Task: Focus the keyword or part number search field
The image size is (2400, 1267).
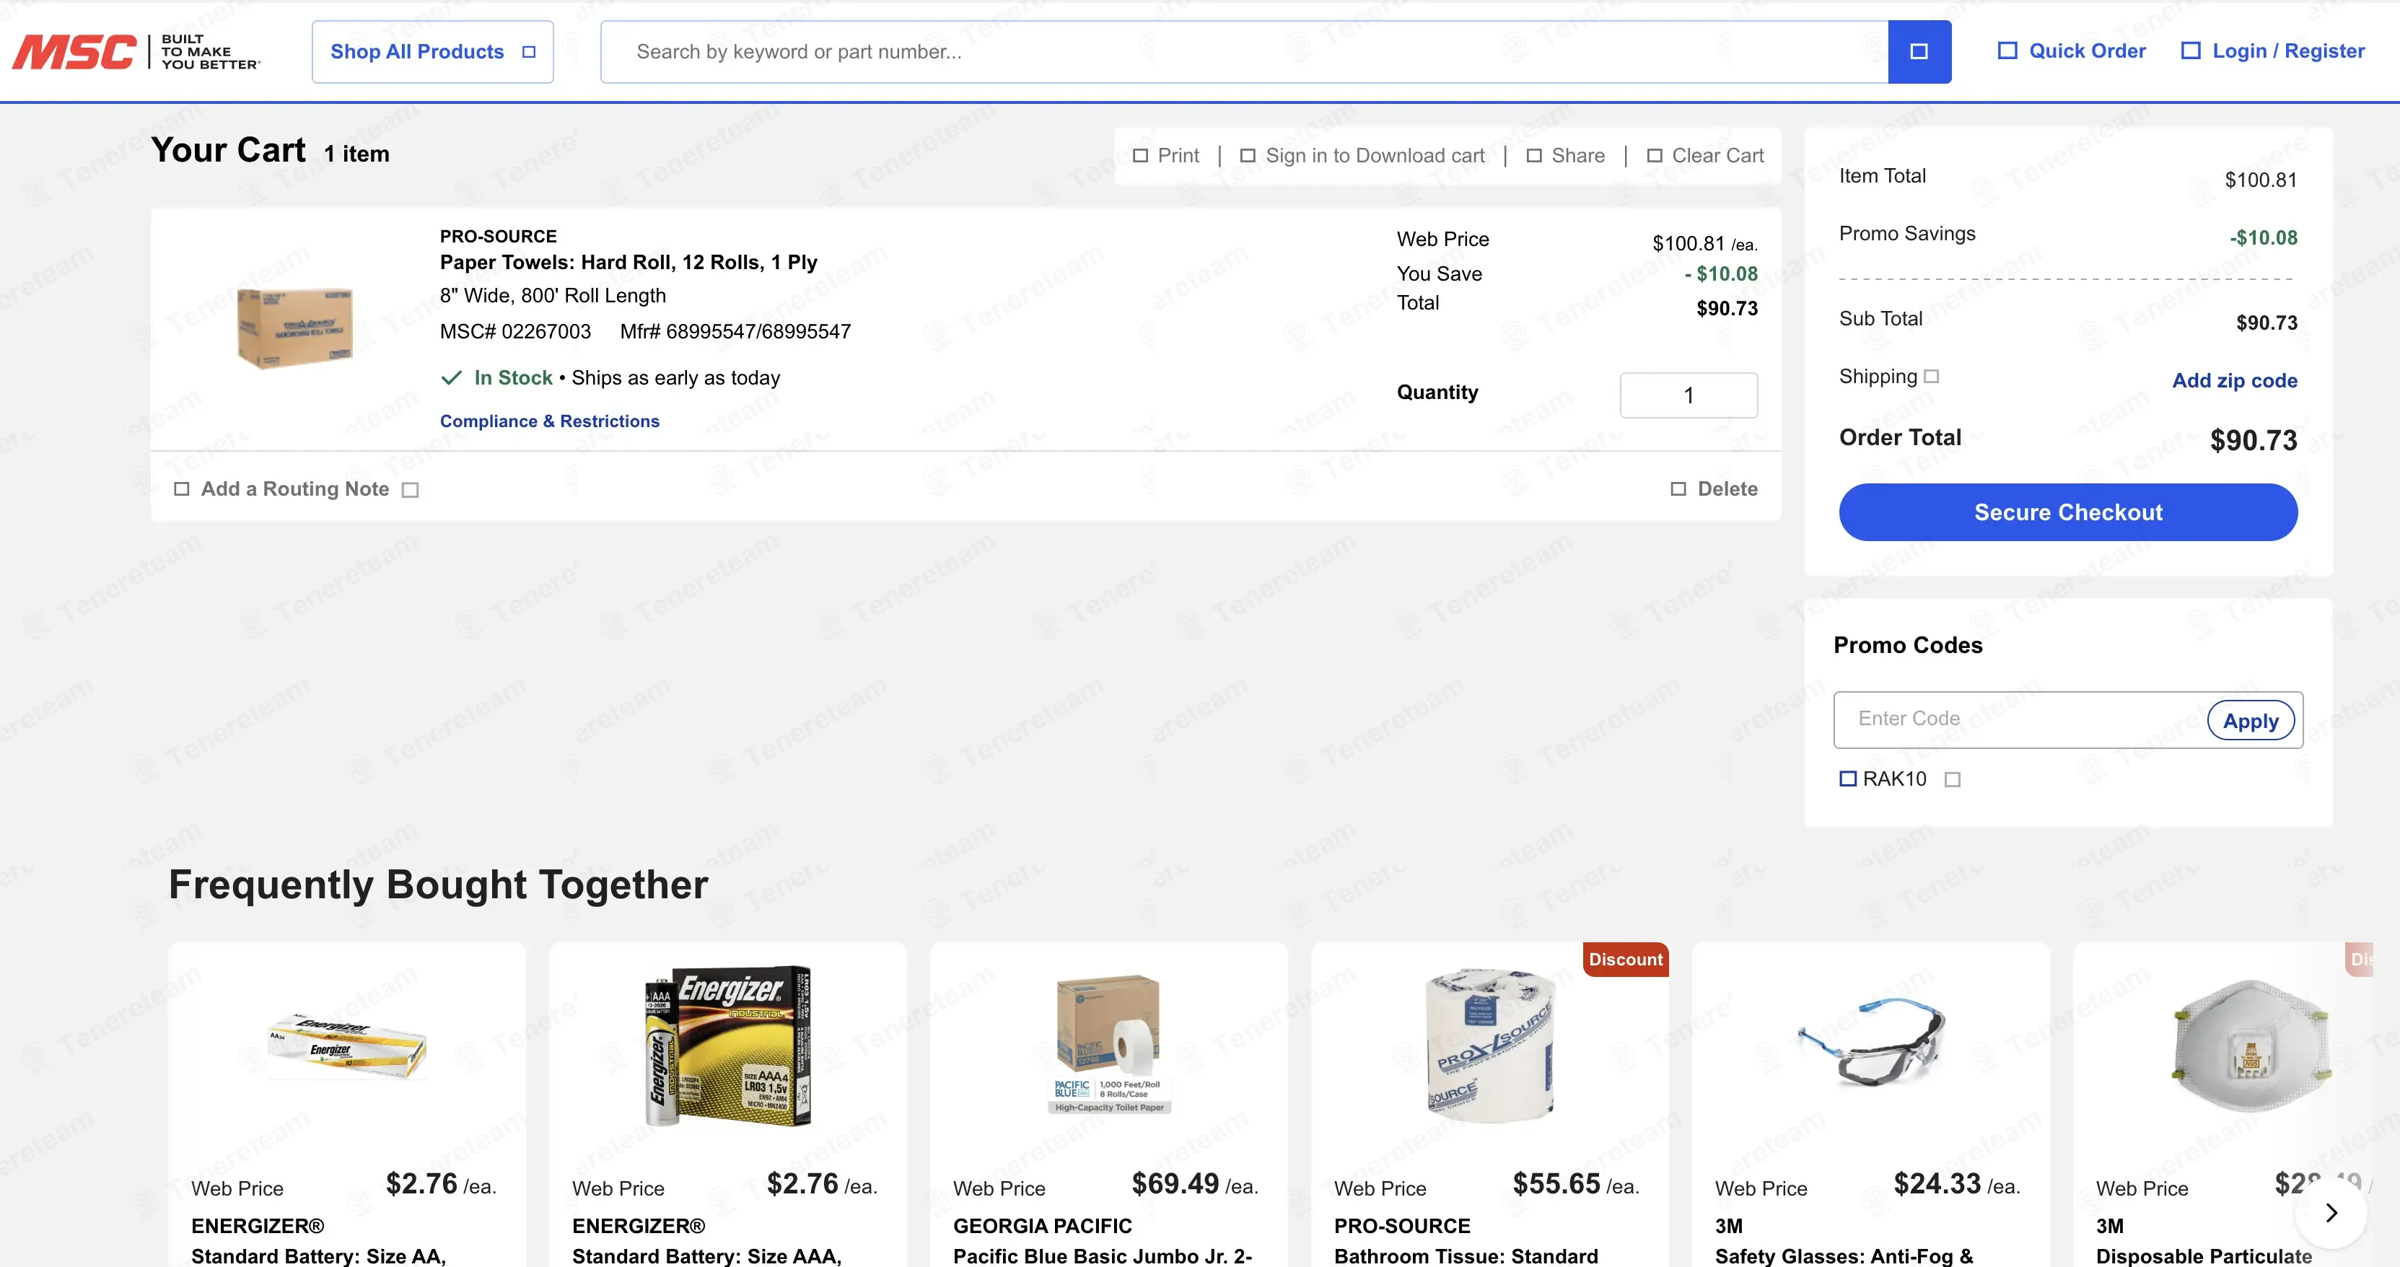Action: tap(1244, 52)
